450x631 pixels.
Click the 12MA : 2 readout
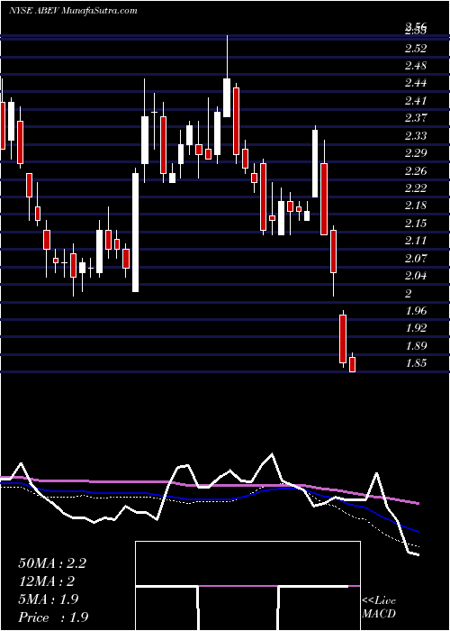[x=48, y=581]
